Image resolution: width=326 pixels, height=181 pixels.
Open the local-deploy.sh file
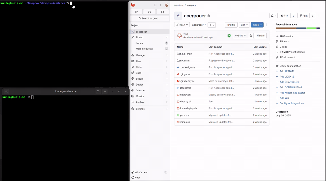(x=188, y=108)
